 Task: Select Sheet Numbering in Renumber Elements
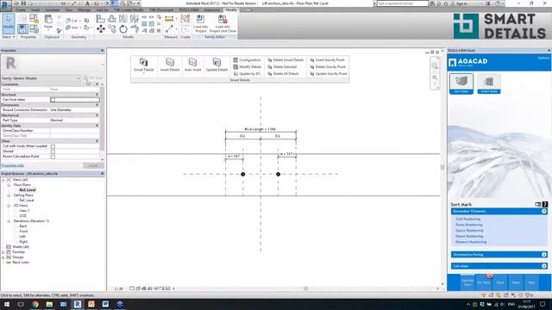(469, 236)
